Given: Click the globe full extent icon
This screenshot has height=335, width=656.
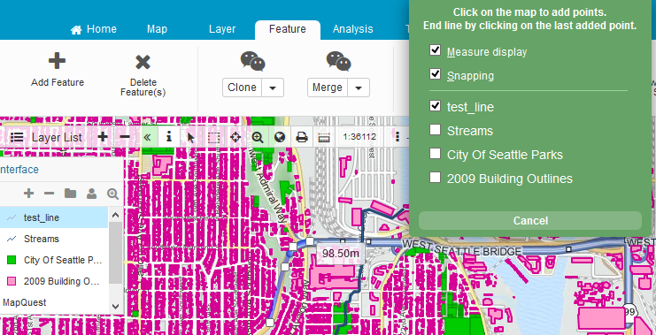Looking at the screenshot, I should (x=280, y=137).
